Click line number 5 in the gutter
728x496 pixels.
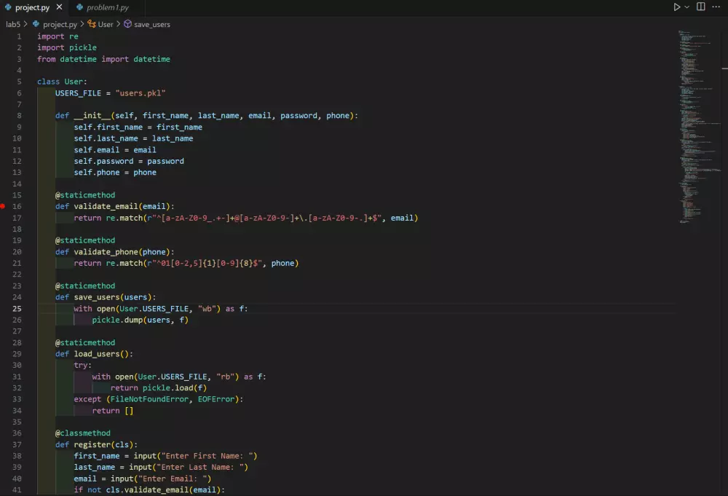tap(19, 82)
